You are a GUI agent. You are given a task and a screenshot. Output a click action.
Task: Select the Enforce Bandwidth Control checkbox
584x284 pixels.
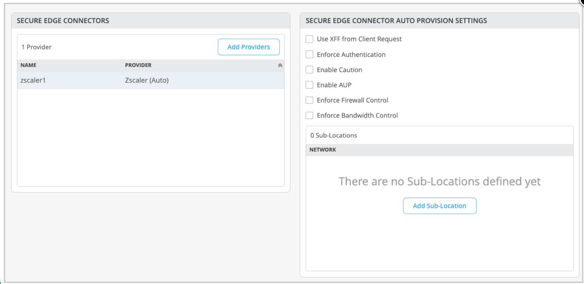(x=309, y=115)
